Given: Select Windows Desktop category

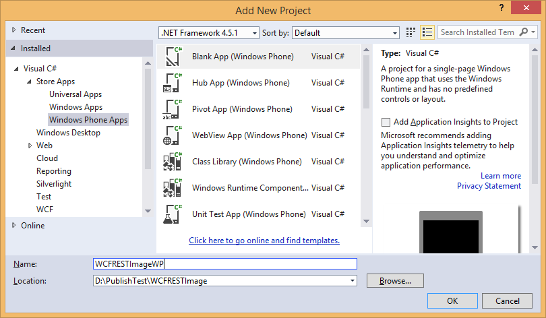Looking at the screenshot, I should [68, 133].
